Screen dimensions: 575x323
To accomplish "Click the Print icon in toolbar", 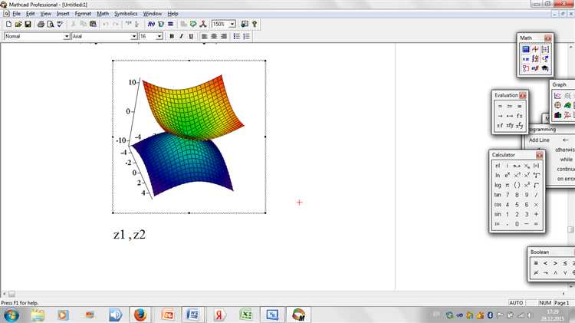I will (x=41, y=25).
